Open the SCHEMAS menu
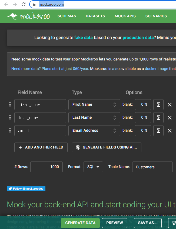 coord(67,16)
